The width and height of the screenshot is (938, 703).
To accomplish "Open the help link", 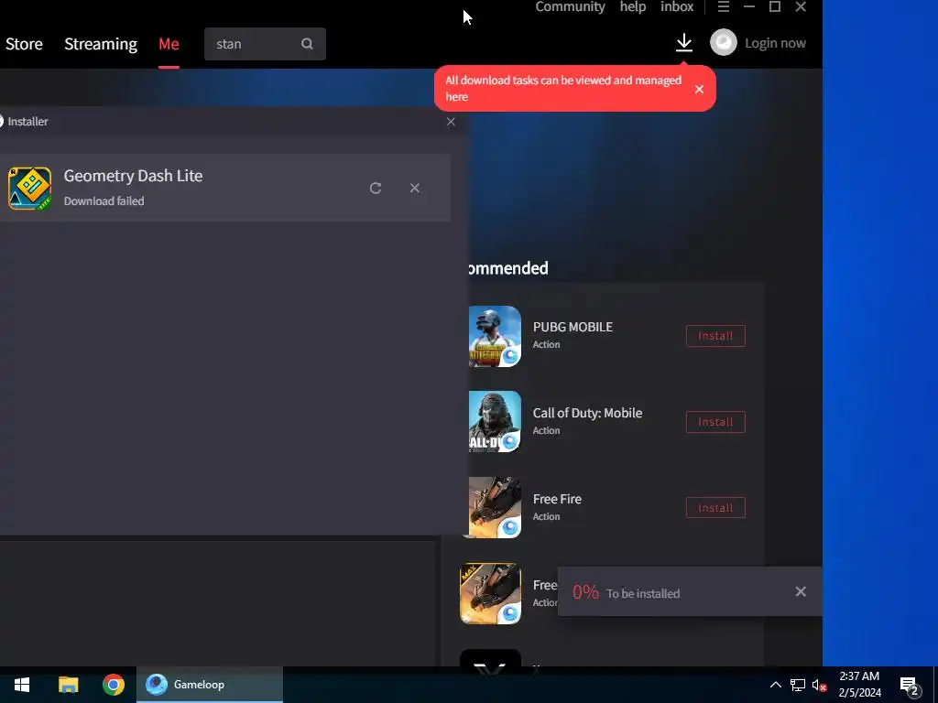I will tap(632, 6).
